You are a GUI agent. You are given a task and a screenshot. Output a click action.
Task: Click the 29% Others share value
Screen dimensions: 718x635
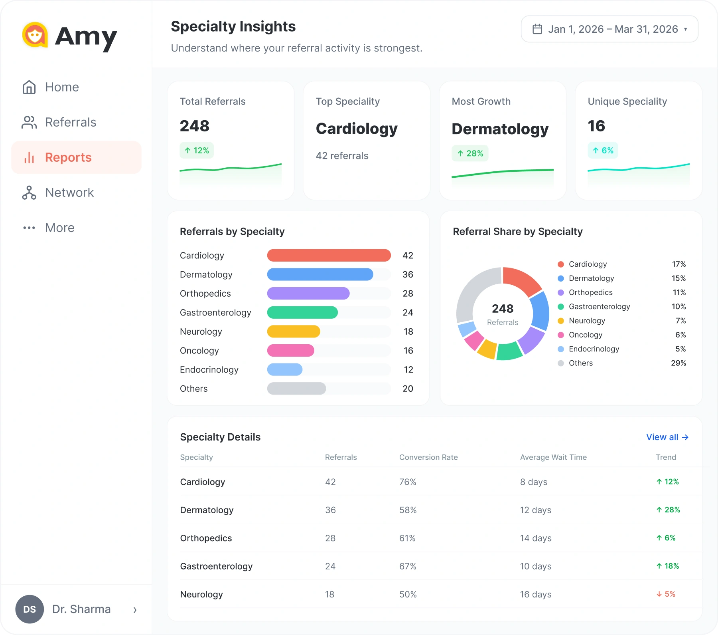[679, 363]
